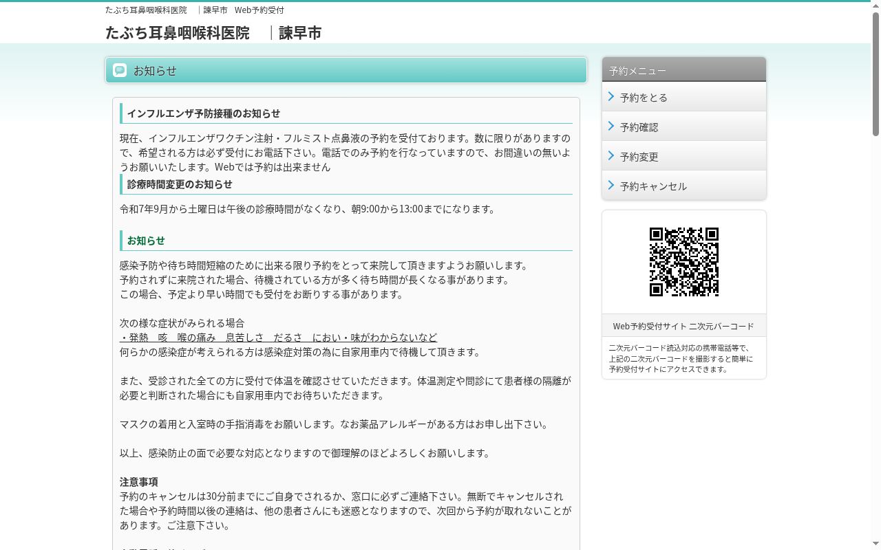Open the 予約をとる menu item

684,97
